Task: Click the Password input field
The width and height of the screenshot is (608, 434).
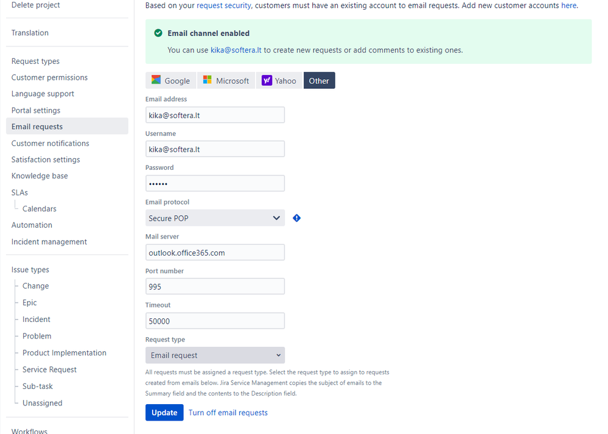Action: [215, 183]
